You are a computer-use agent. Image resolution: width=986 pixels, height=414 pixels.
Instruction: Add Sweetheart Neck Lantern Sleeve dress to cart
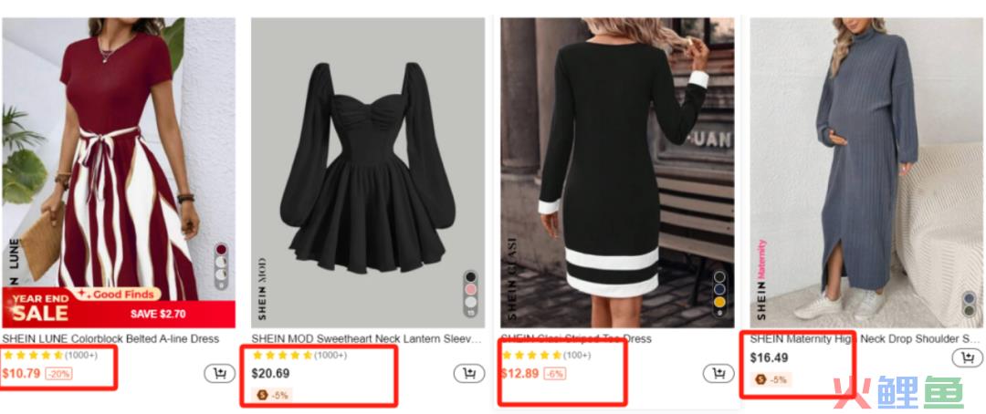coord(469,373)
